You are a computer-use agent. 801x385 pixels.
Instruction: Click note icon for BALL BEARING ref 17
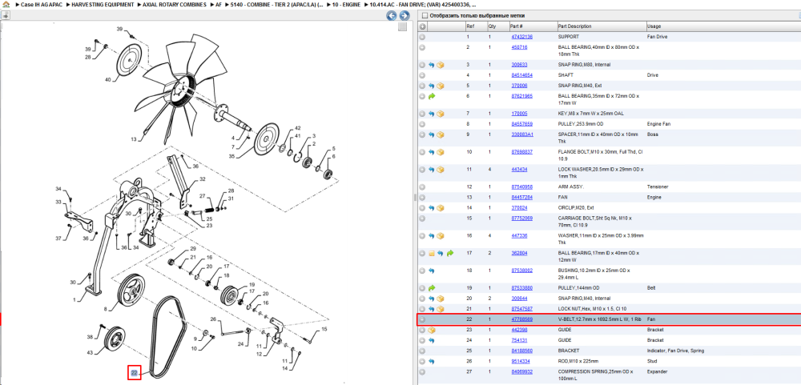point(431,253)
